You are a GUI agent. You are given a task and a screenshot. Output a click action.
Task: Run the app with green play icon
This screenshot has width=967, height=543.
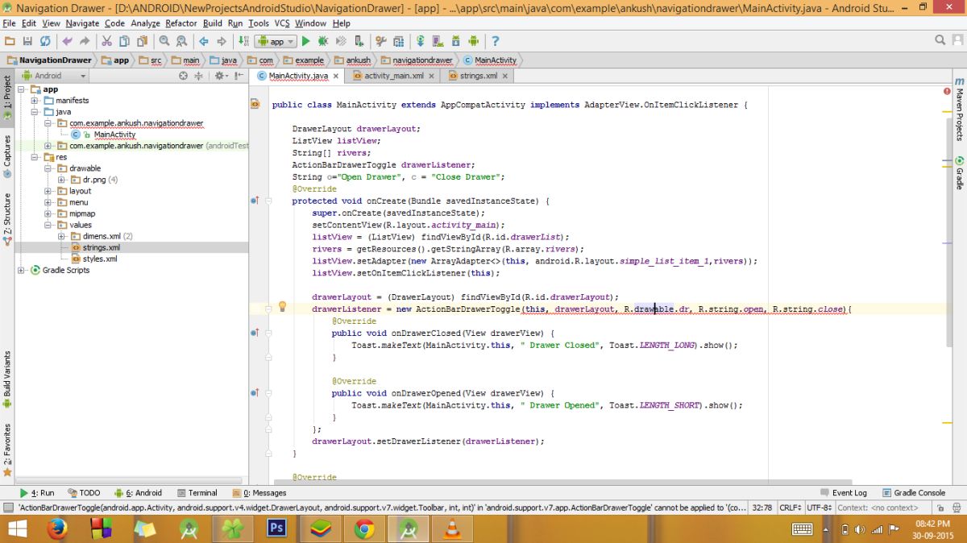[306, 41]
